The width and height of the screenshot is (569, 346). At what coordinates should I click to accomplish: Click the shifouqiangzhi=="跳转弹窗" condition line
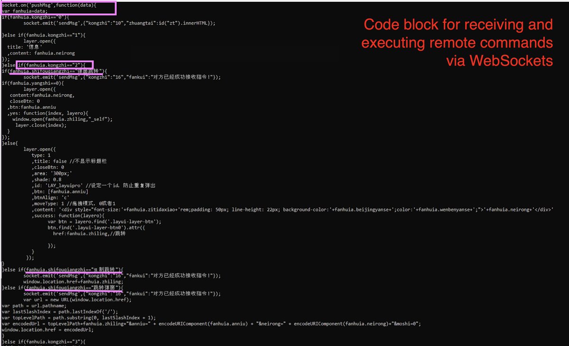click(x=63, y=288)
